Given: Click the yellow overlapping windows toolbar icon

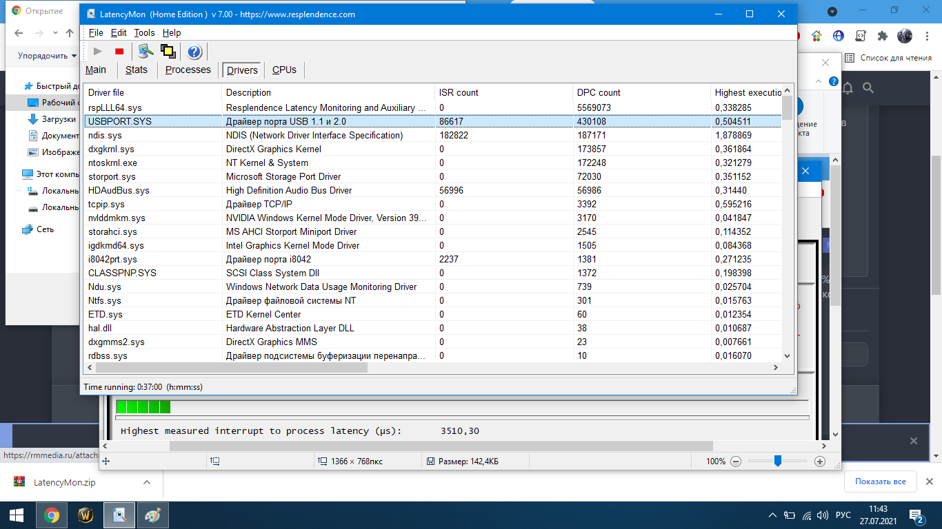Looking at the screenshot, I should 168,51.
